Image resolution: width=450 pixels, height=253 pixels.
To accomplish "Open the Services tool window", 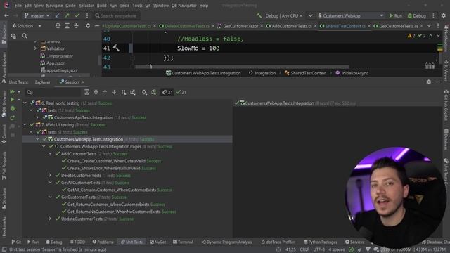I will click(x=354, y=242).
